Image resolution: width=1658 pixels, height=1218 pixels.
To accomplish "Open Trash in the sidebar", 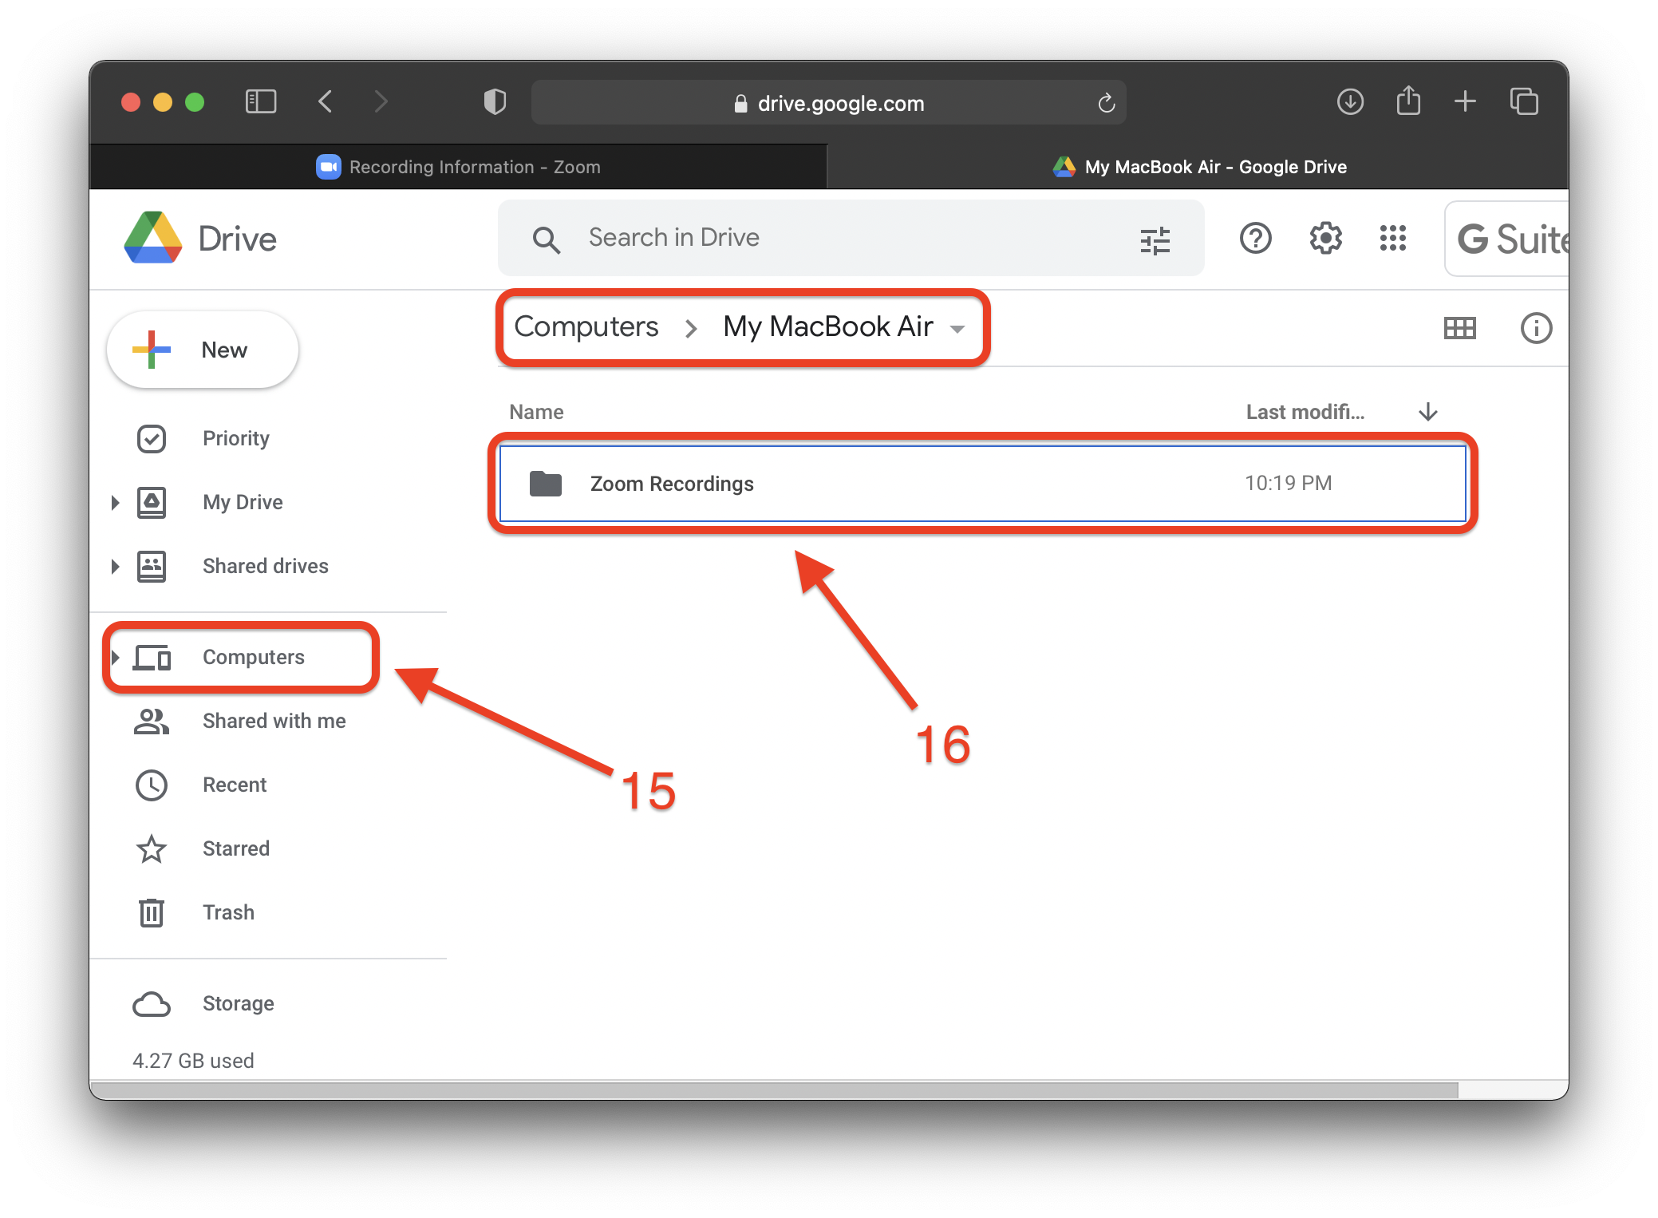I will (228, 912).
